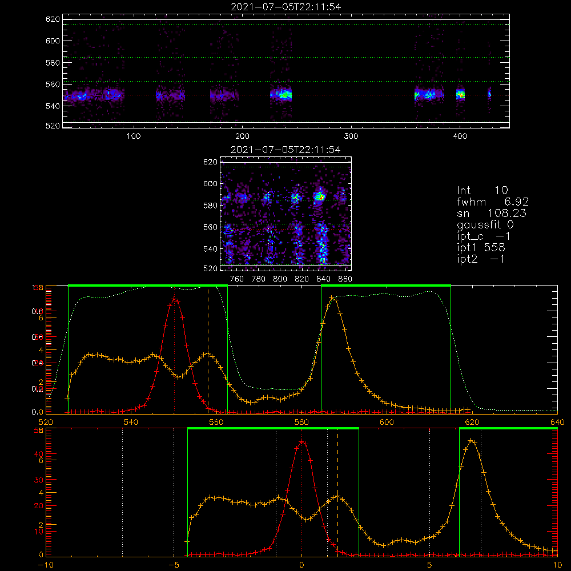Viewport: 571px width, 571px height.
Task: Click the thick green bar above 530–560 in upper plot
Action: click(x=148, y=285)
